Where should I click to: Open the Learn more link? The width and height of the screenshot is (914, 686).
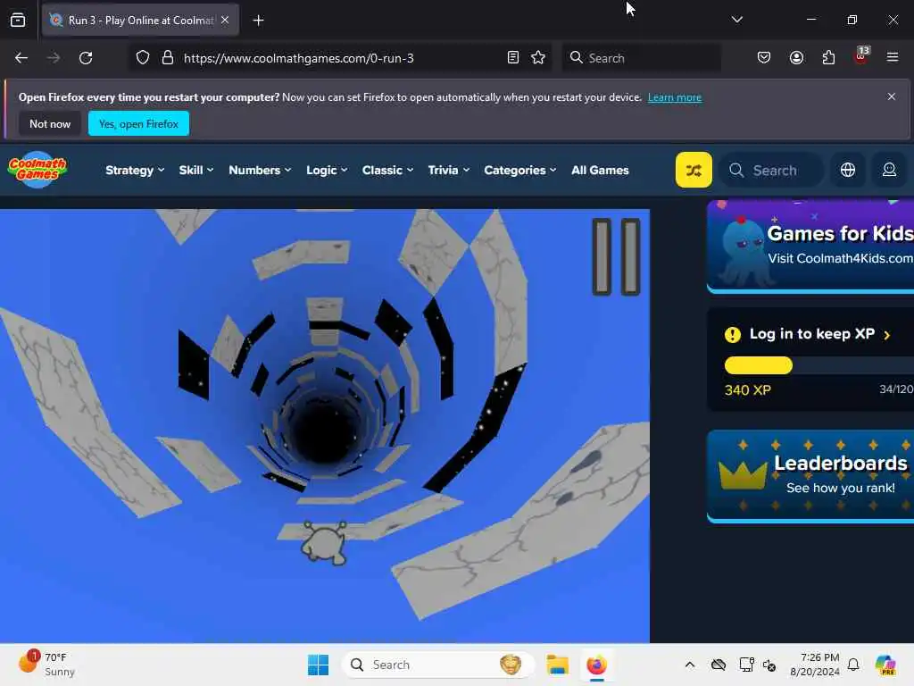(x=675, y=97)
